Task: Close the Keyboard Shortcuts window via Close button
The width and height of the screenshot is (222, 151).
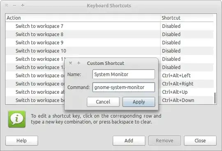Action: point(200,141)
